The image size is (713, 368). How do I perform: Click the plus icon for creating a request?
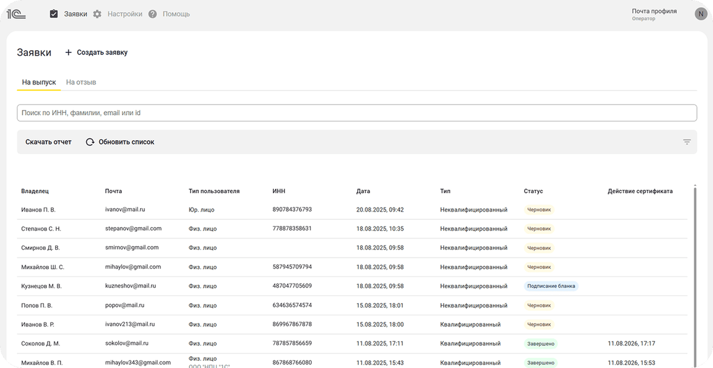point(68,52)
